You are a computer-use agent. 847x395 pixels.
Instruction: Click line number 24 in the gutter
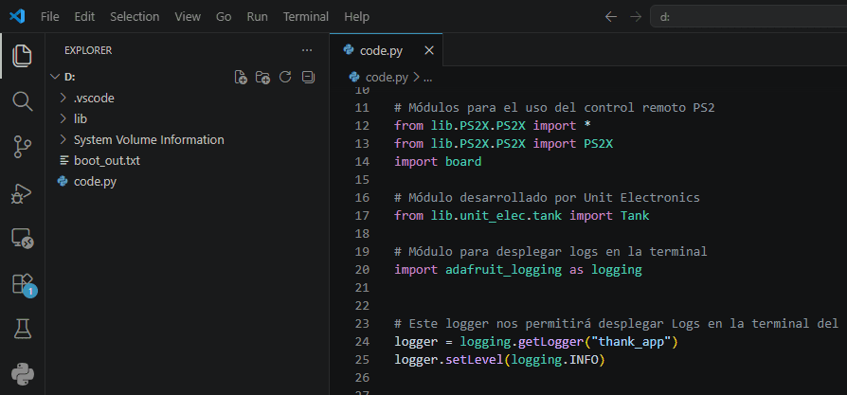click(x=362, y=342)
